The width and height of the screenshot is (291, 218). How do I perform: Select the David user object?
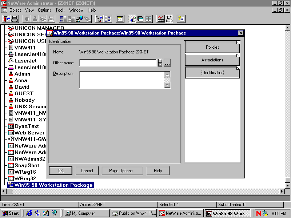pyautogui.click(x=19, y=87)
